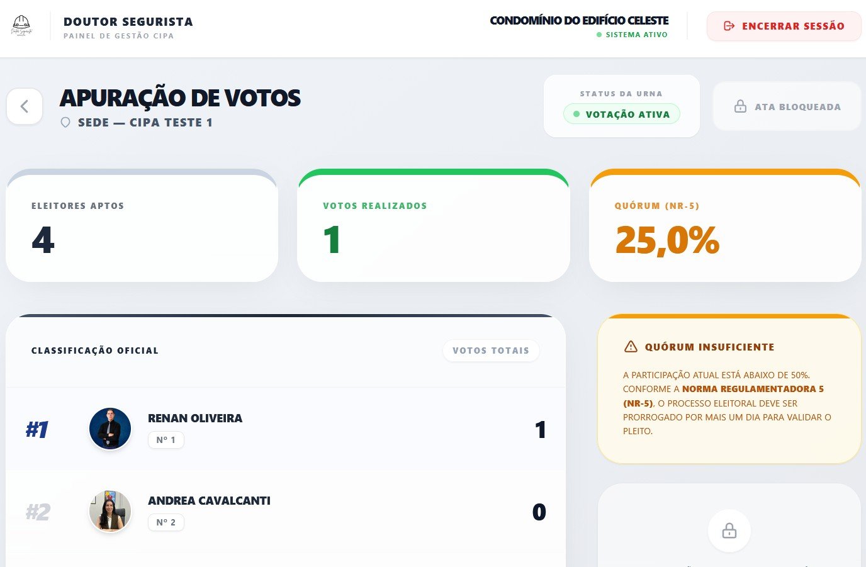Click Renan Oliveira's profile photo

[x=110, y=428]
